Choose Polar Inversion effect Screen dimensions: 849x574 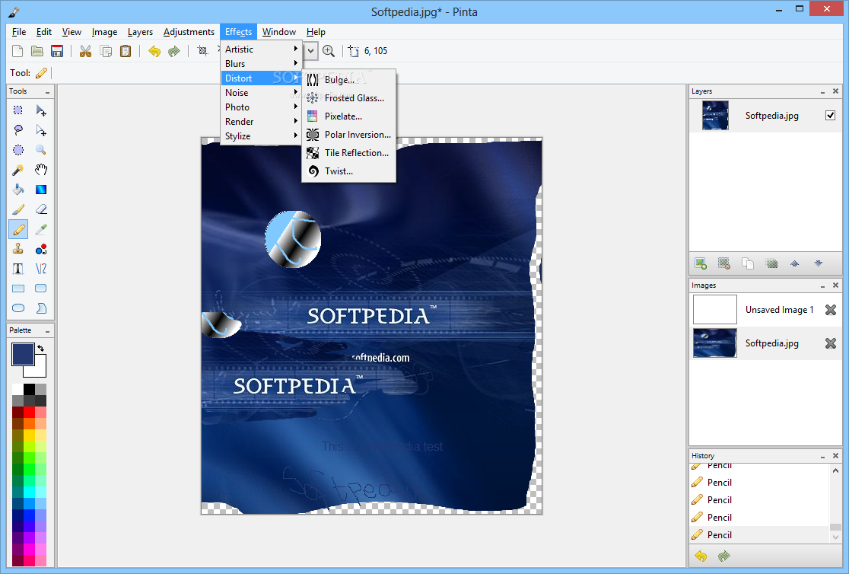coord(348,135)
